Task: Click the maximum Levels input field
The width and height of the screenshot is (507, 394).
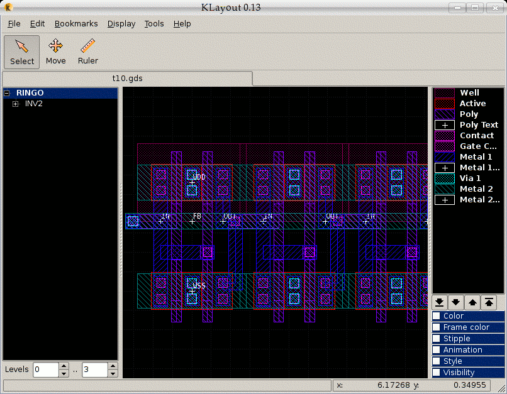Action: 92,369
